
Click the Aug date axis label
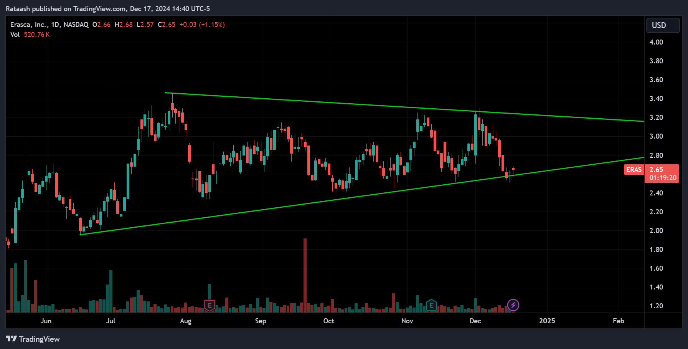(x=186, y=321)
